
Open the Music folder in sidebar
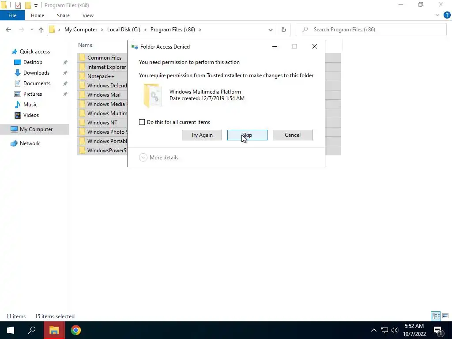[30, 104]
